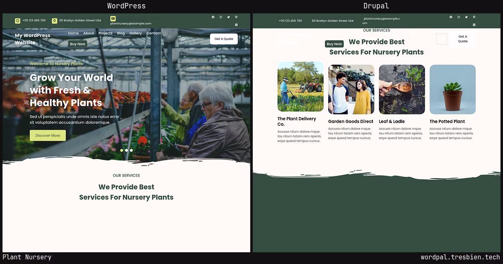Click the Twitter icon in WordPress header

click(x=228, y=17)
